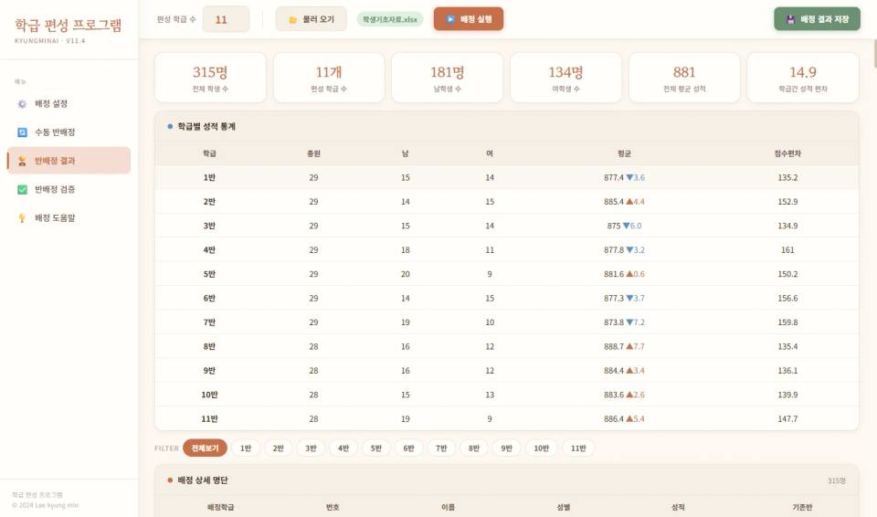Filter by 3반
877x517 pixels.
click(x=311, y=448)
